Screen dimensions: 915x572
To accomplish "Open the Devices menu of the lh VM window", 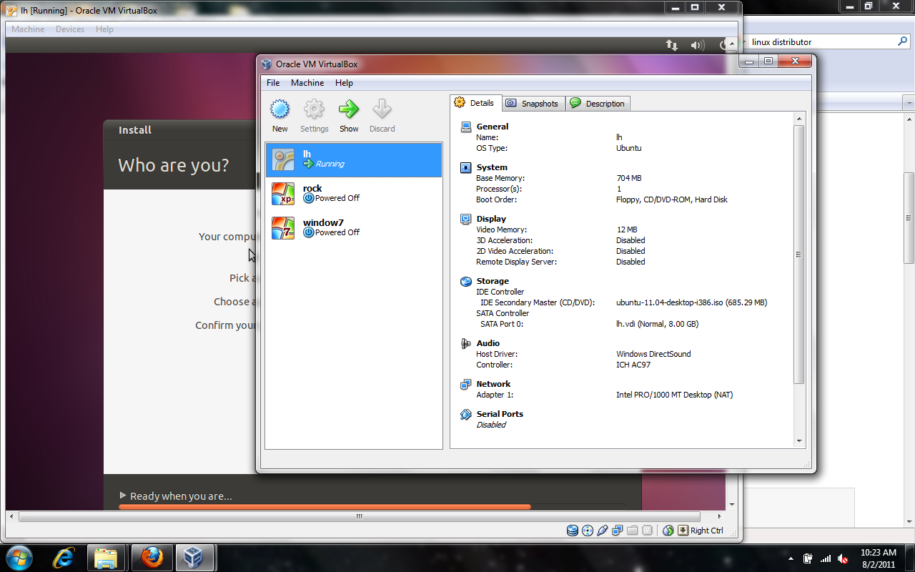I will coord(70,29).
